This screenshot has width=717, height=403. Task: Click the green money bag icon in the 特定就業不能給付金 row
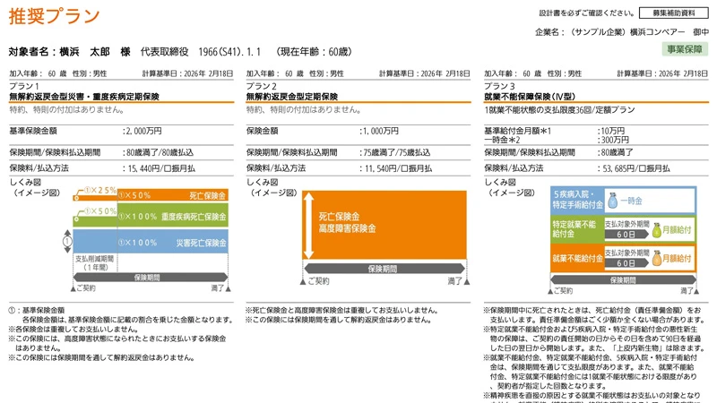[655, 230]
